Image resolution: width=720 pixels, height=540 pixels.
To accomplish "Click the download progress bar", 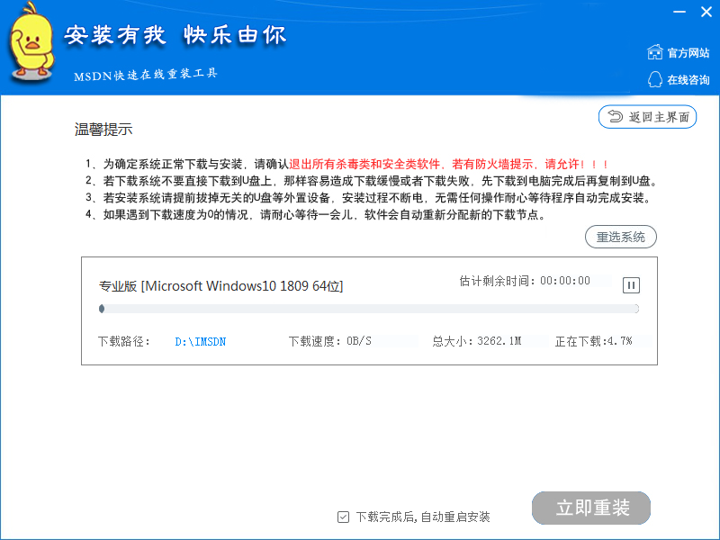I will point(369,309).
